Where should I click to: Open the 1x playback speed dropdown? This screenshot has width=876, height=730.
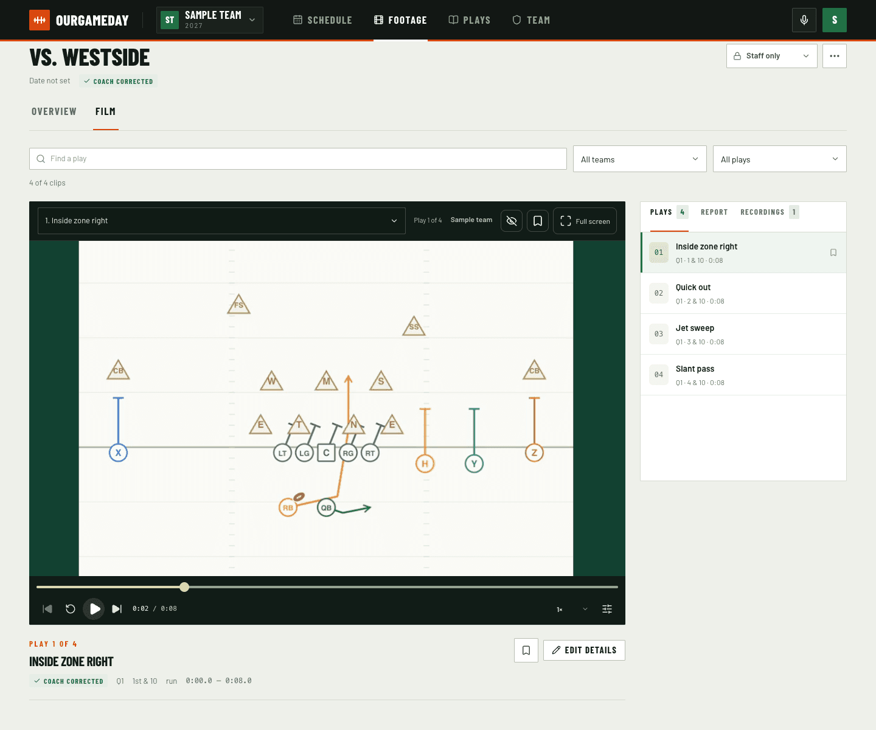pos(572,609)
